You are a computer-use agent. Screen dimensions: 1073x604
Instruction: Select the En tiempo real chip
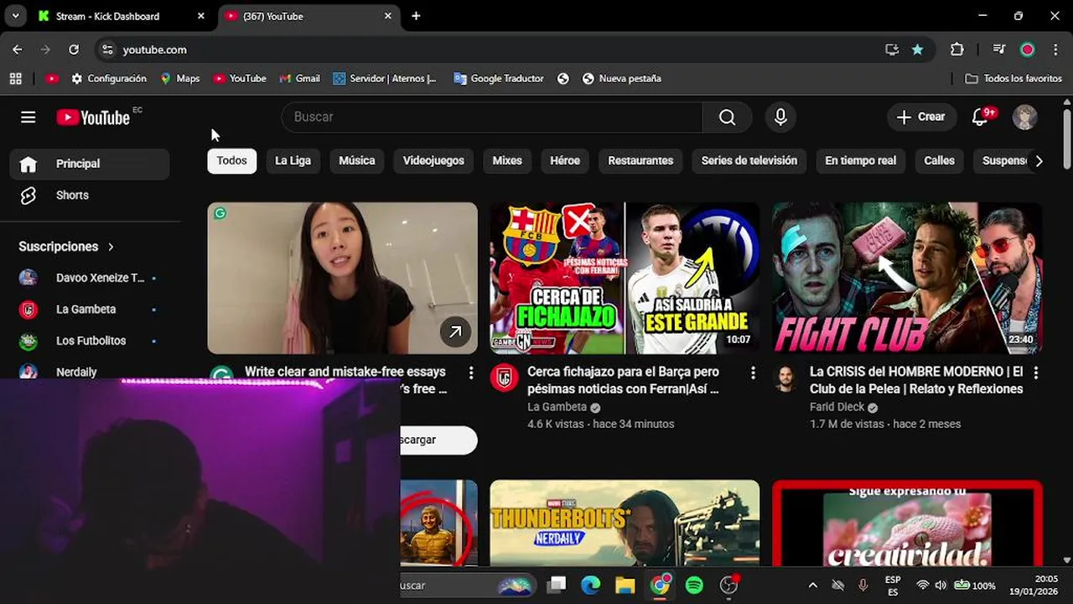(860, 161)
